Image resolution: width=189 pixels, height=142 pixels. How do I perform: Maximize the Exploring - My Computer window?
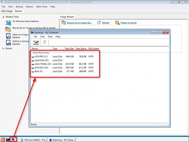159,32
